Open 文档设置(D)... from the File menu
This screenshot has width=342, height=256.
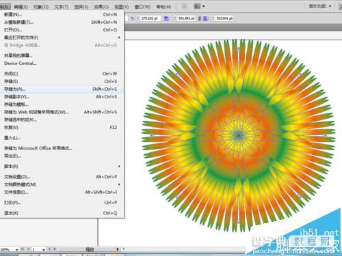(62, 177)
